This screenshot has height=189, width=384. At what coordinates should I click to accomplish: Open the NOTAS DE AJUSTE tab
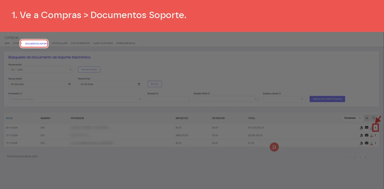pyautogui.click(x=59, y=43)
